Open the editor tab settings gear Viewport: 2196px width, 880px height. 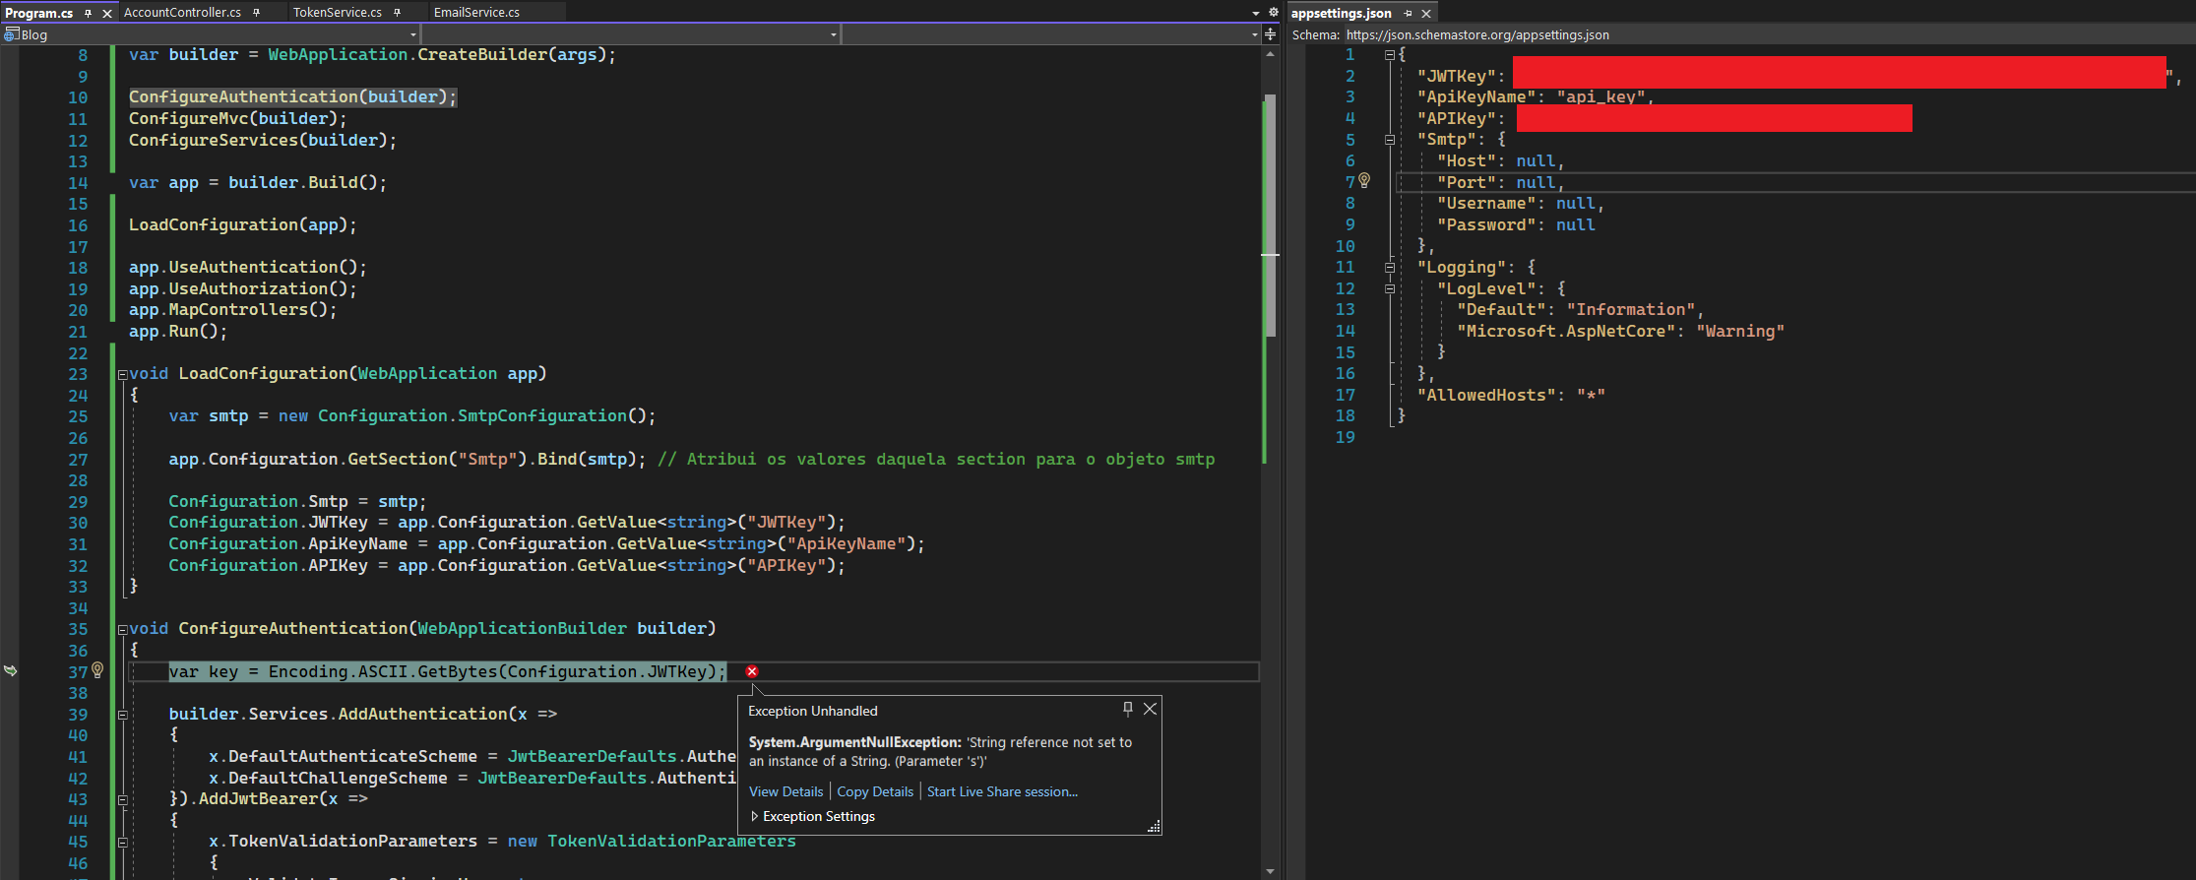pyautogui.click(x=1273, y=13)
